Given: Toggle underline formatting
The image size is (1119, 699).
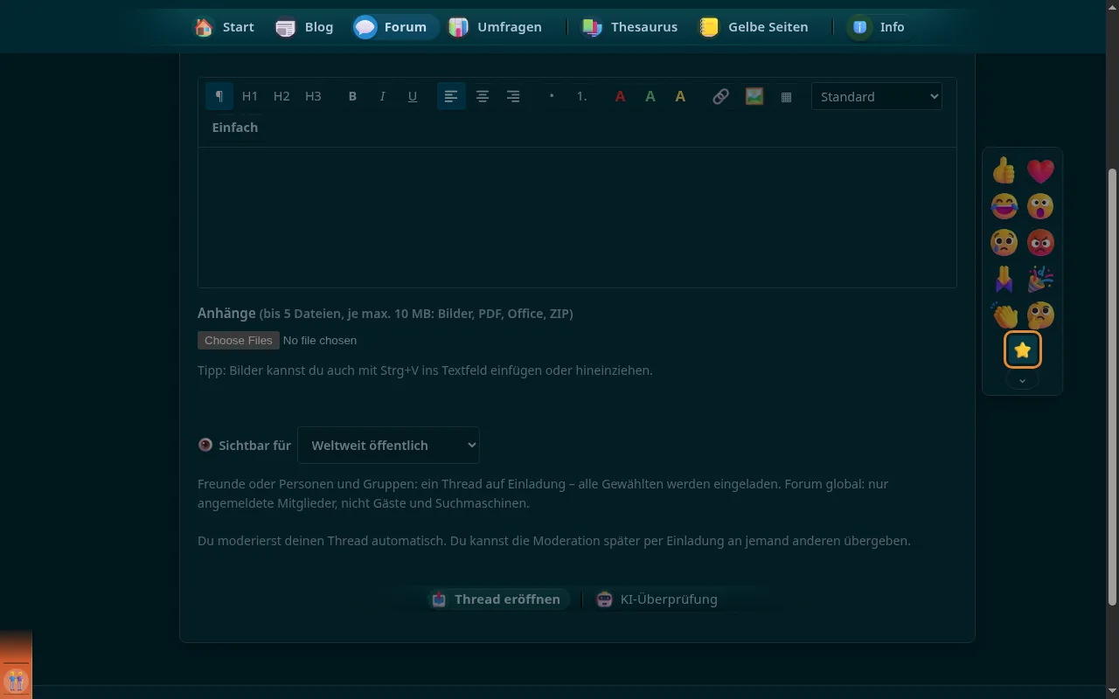Looking at the screenshot, I should 413,96.
